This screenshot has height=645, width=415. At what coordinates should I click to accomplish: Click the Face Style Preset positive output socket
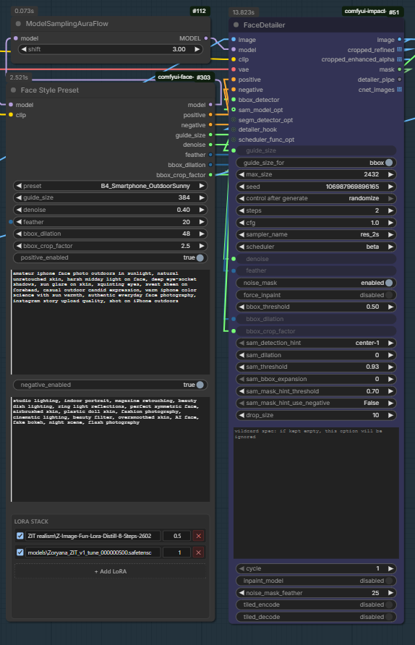(x=210, y=115)
